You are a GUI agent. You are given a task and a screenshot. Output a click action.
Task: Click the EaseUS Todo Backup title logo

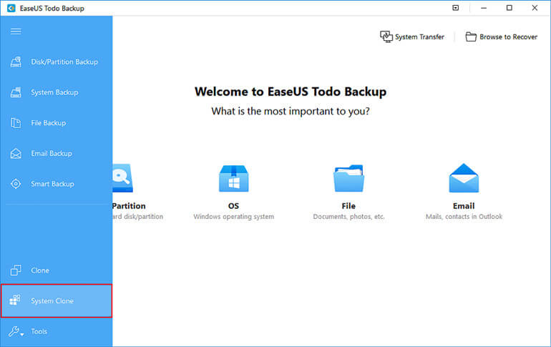(x=11, y=8)
